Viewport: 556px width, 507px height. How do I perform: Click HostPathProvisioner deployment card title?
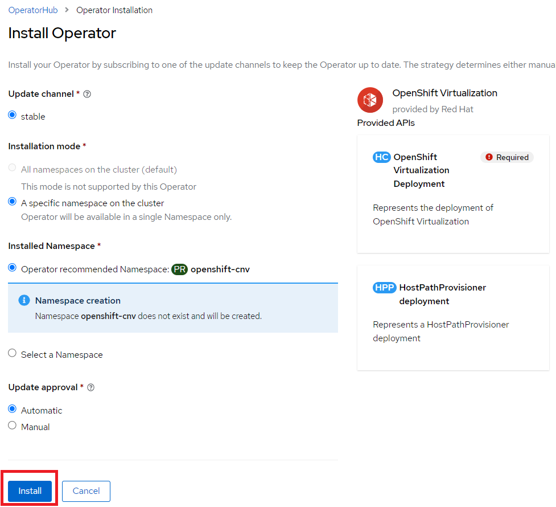(x=443, y=295)
